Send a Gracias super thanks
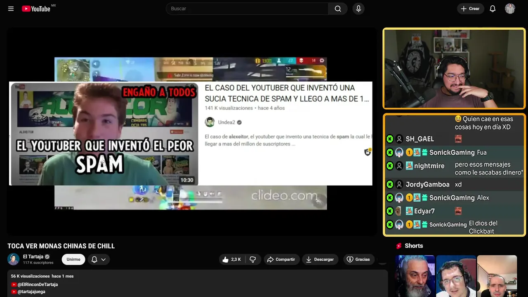The image size is (528, 297). [x=358, y=259]
